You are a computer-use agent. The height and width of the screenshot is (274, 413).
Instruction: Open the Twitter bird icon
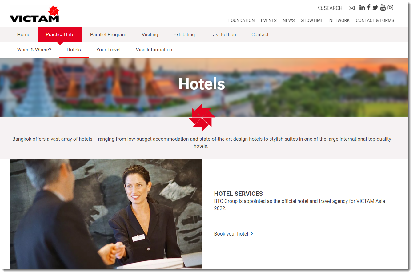tap(375, 8)
